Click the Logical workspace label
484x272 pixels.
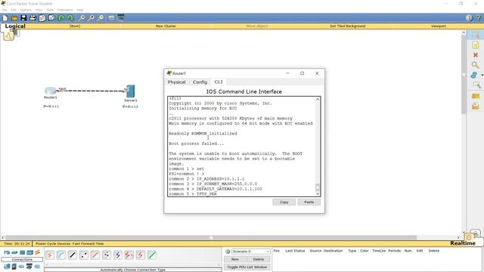click(15, 26)
